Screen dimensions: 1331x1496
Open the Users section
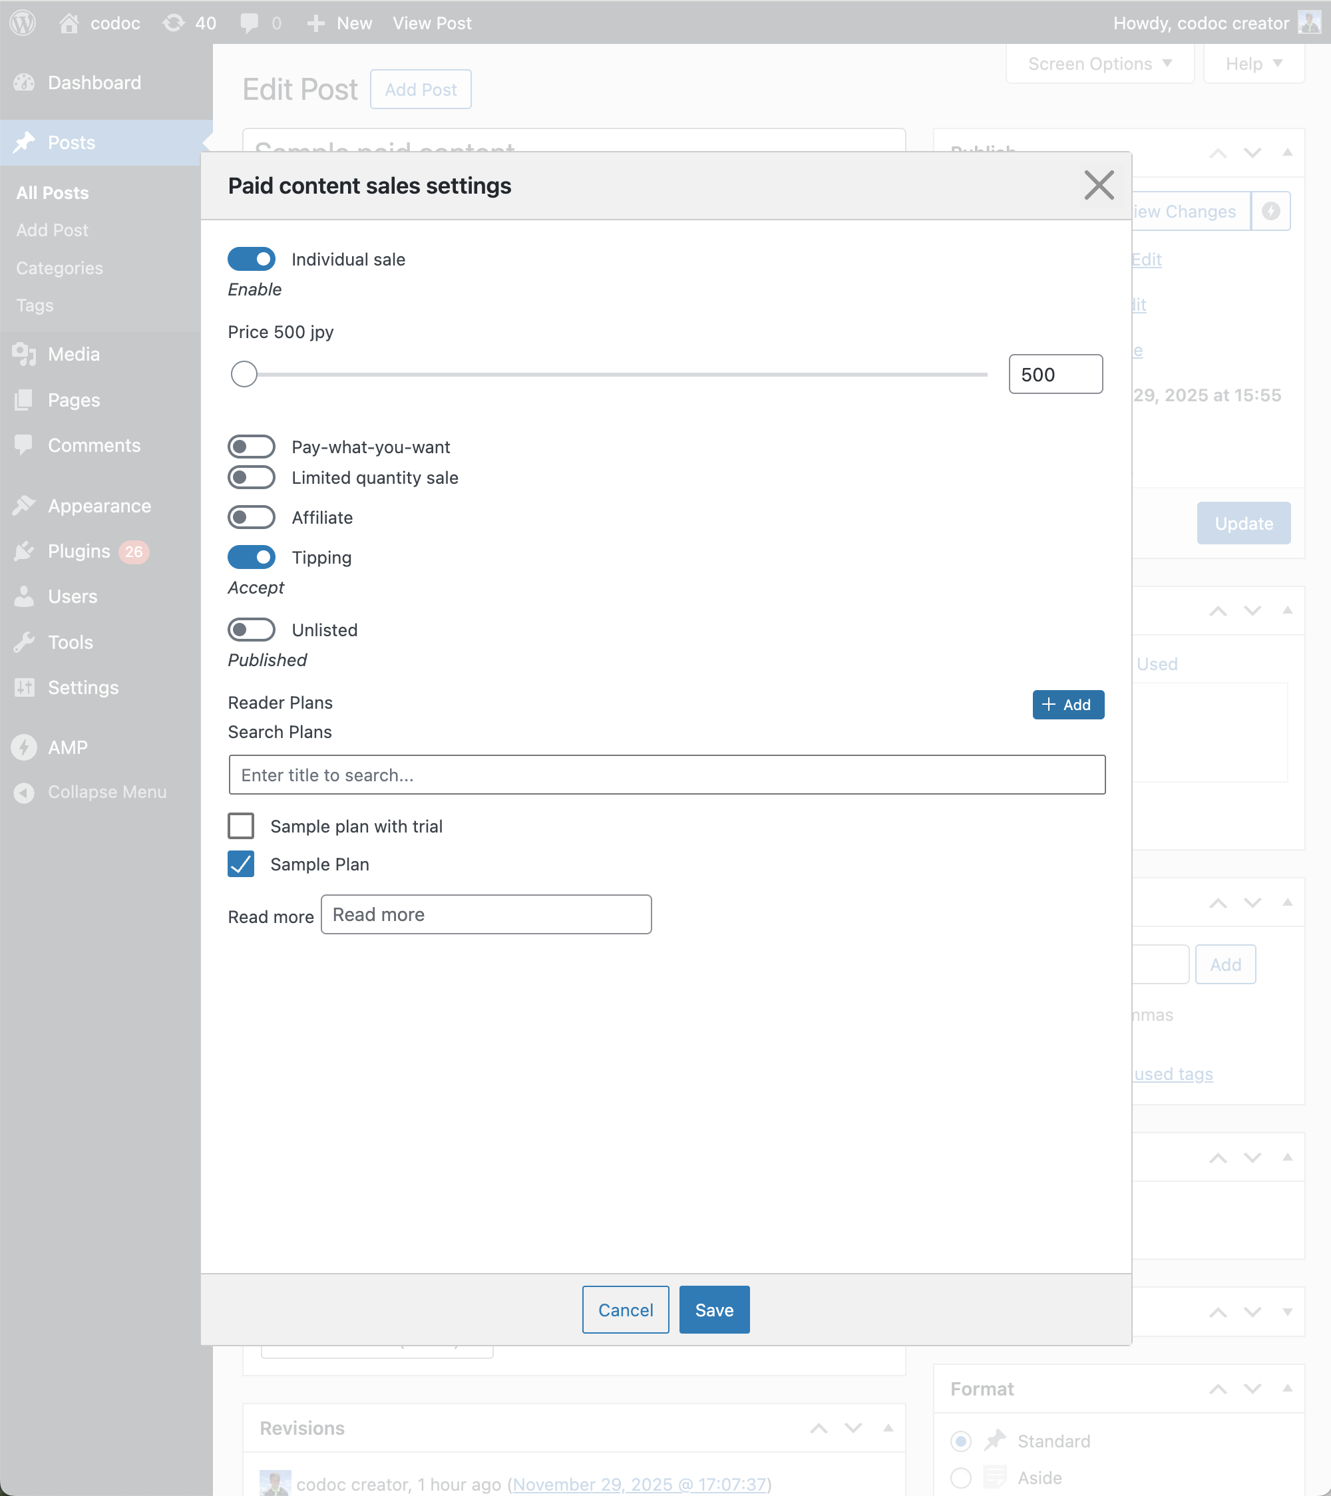72,596
